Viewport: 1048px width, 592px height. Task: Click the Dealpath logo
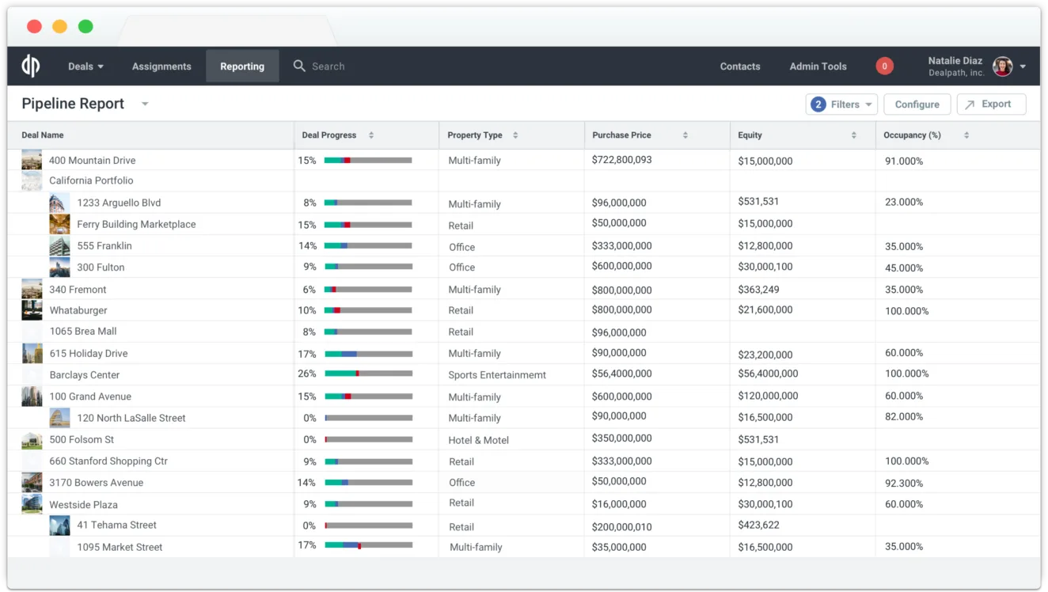(x=30, y=66)
